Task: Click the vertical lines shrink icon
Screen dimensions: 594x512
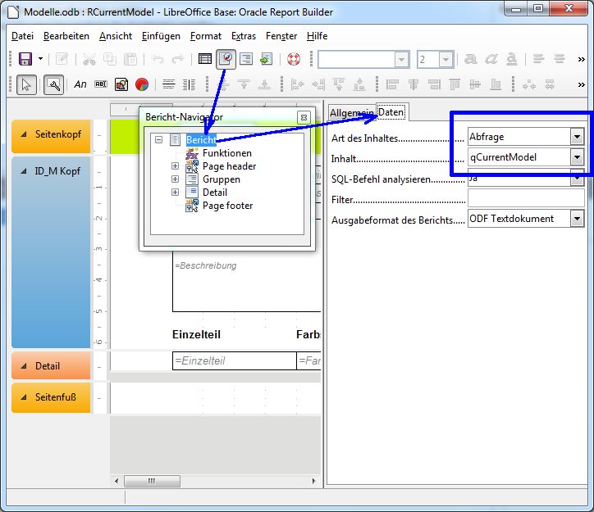Action: (189, 84)
